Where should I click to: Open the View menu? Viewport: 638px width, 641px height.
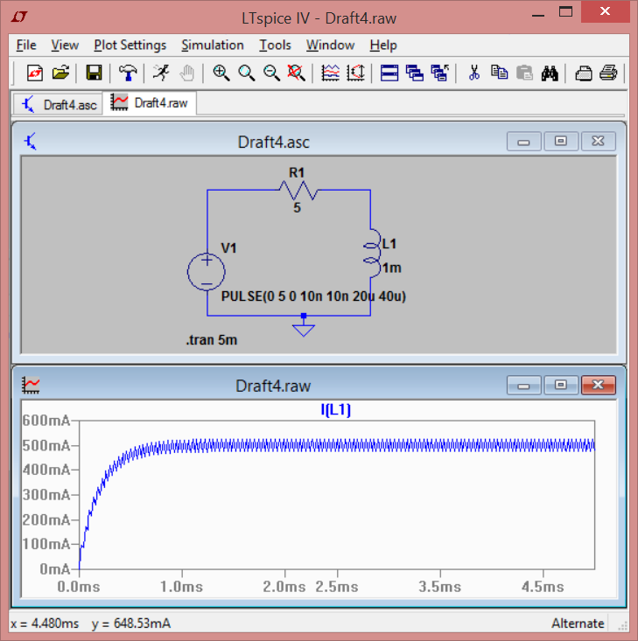point(65,45)
